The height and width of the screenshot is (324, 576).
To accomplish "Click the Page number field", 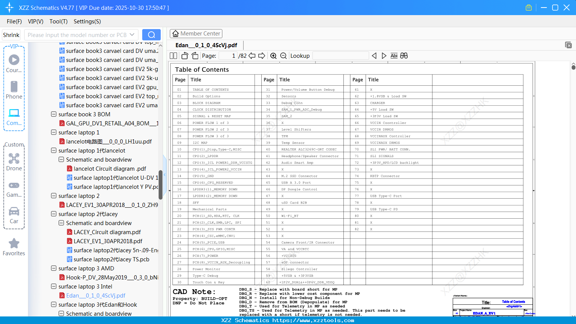I will [228, 56].
